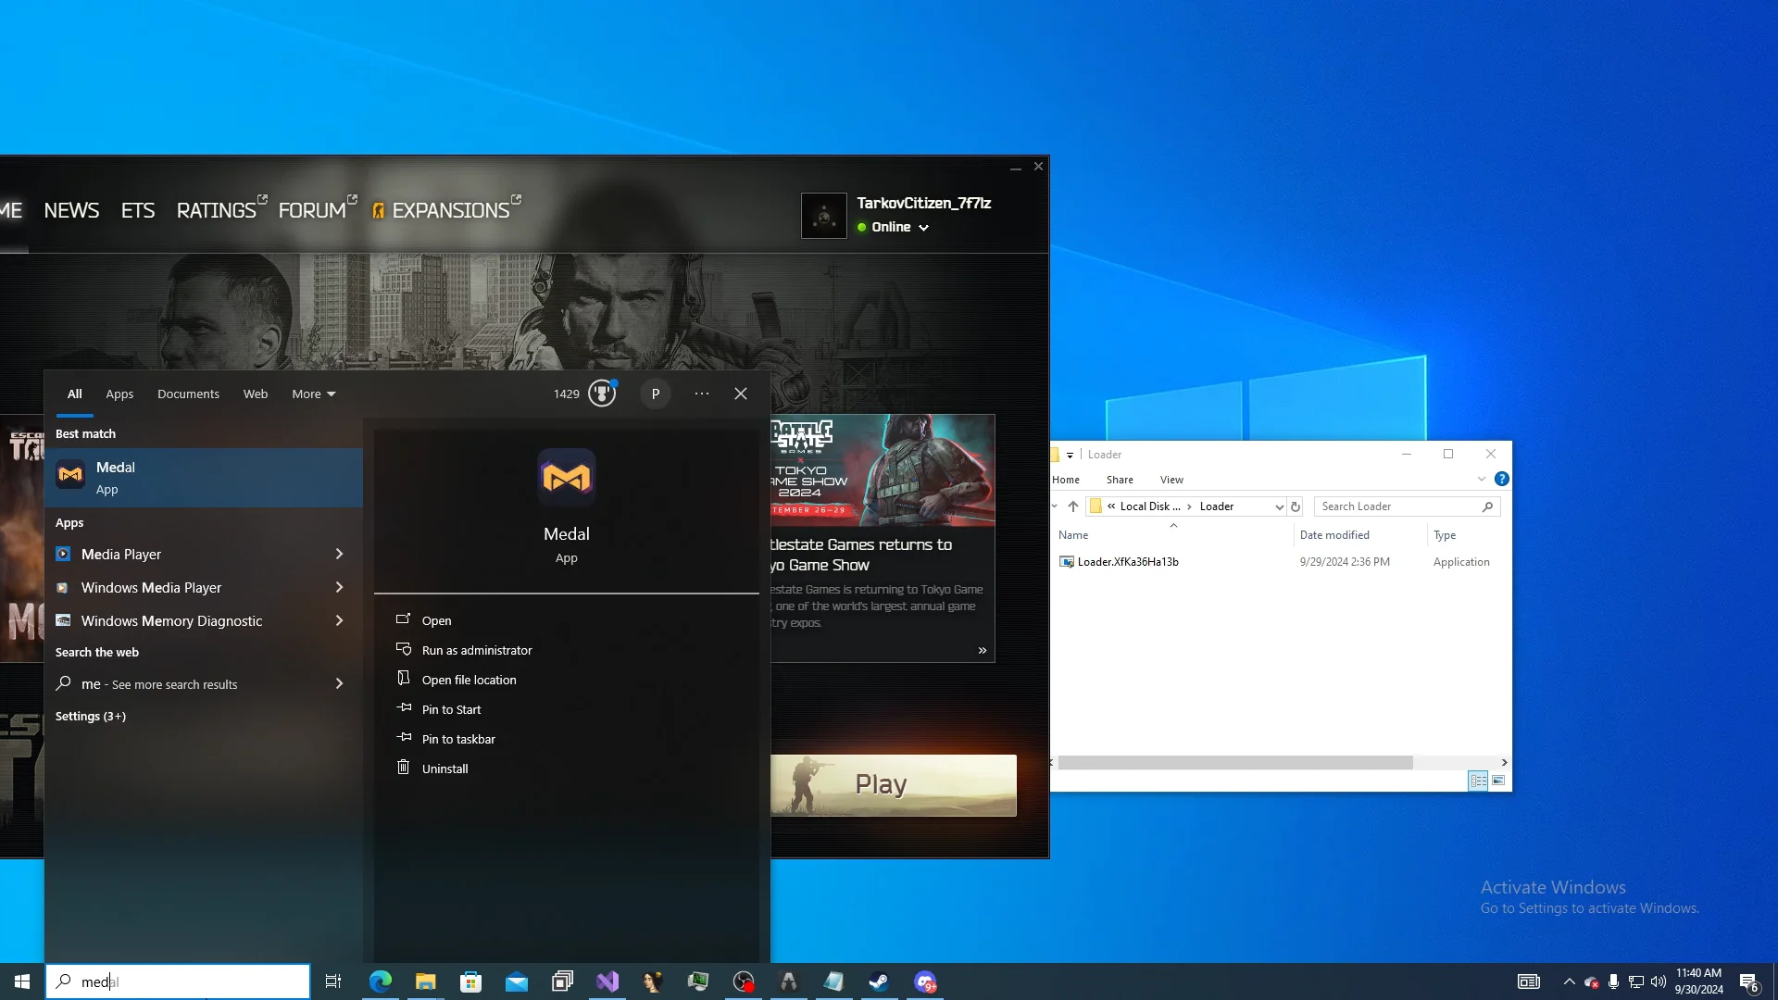Screen dimensions: 1778x1000
Task: Open Visual Studio from the taskbar
Action: tap(607, 981)
